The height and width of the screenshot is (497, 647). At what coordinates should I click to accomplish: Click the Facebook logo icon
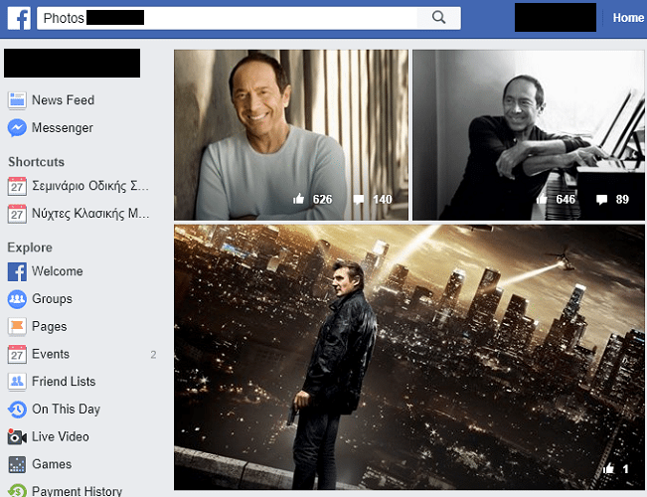(x=19, y=18)
